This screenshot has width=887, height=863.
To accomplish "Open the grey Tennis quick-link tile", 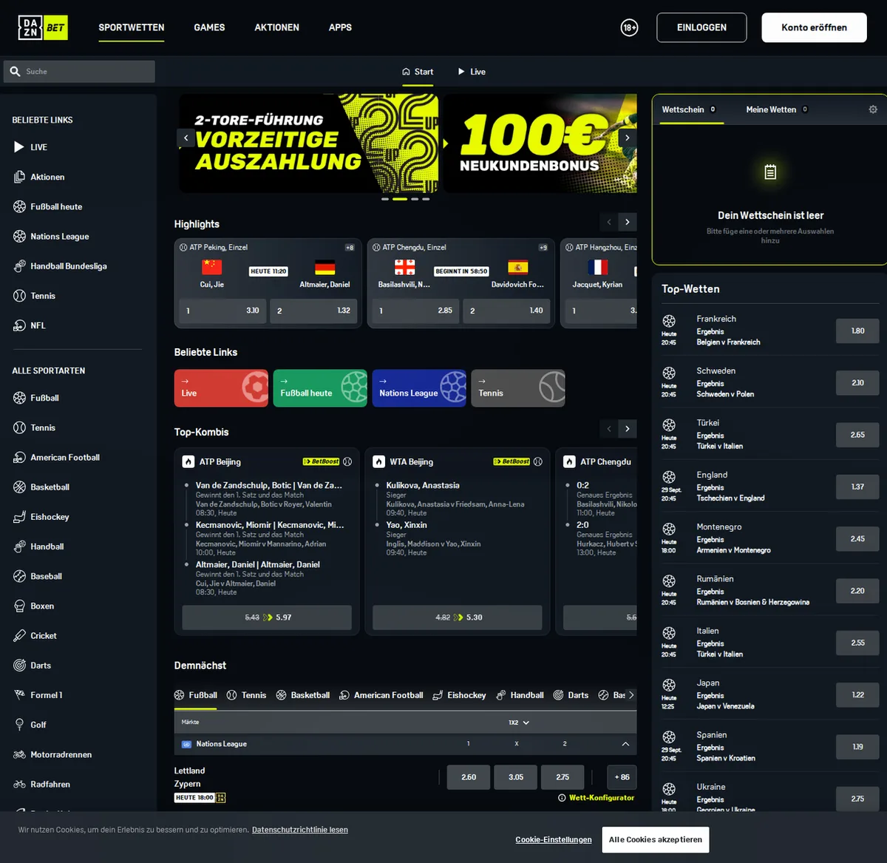I will point(518,388).
